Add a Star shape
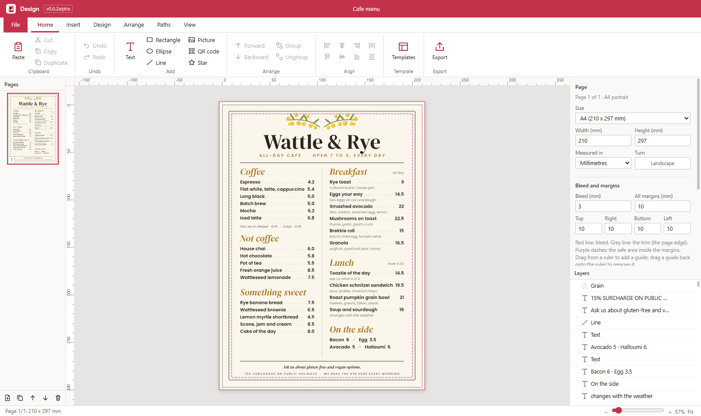The width and height of the screenshot is (701, 416). 198,63
